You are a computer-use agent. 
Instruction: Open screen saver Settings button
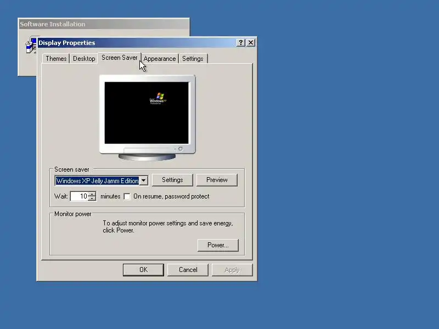point(172,180)
